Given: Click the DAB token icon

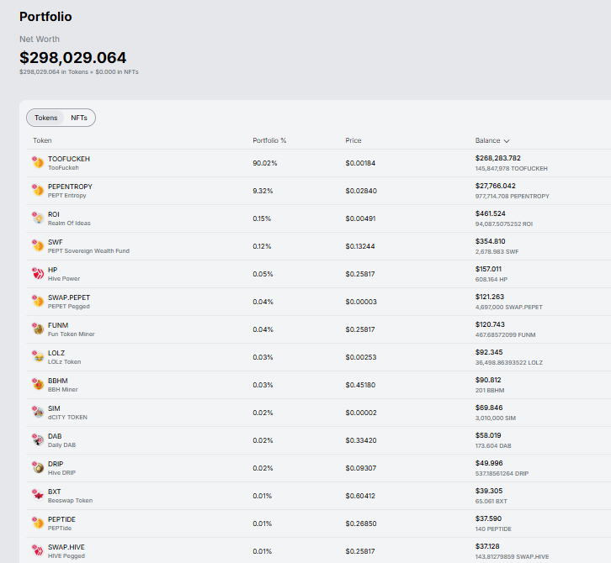Looking at the screenshot, I should point(38,439).
